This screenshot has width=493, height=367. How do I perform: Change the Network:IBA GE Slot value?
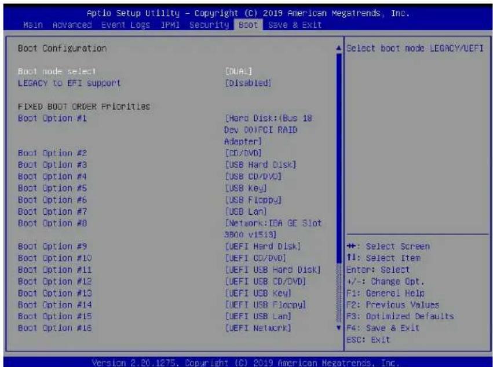click(273, 229)
